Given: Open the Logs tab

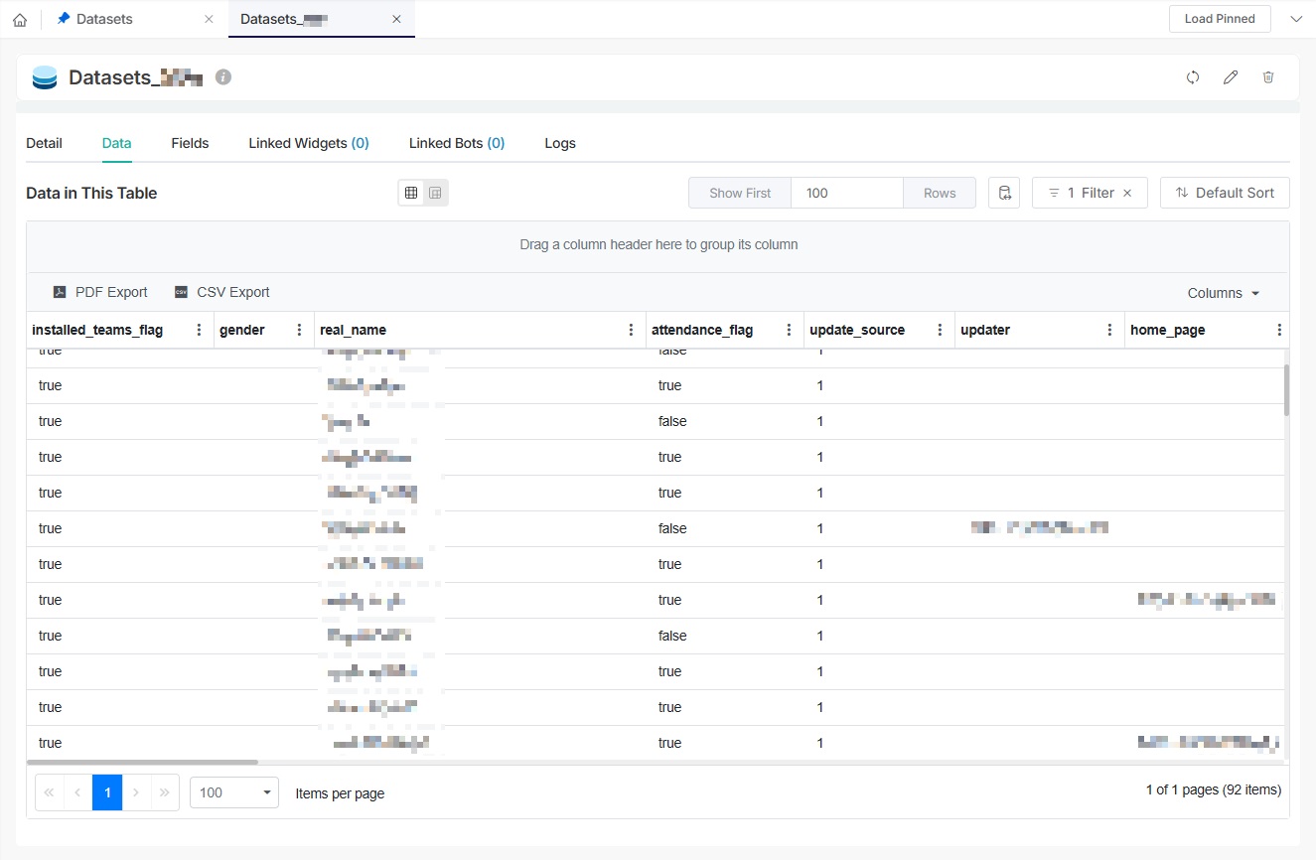Looking at the screenshot, I should [x=560, y=143].
